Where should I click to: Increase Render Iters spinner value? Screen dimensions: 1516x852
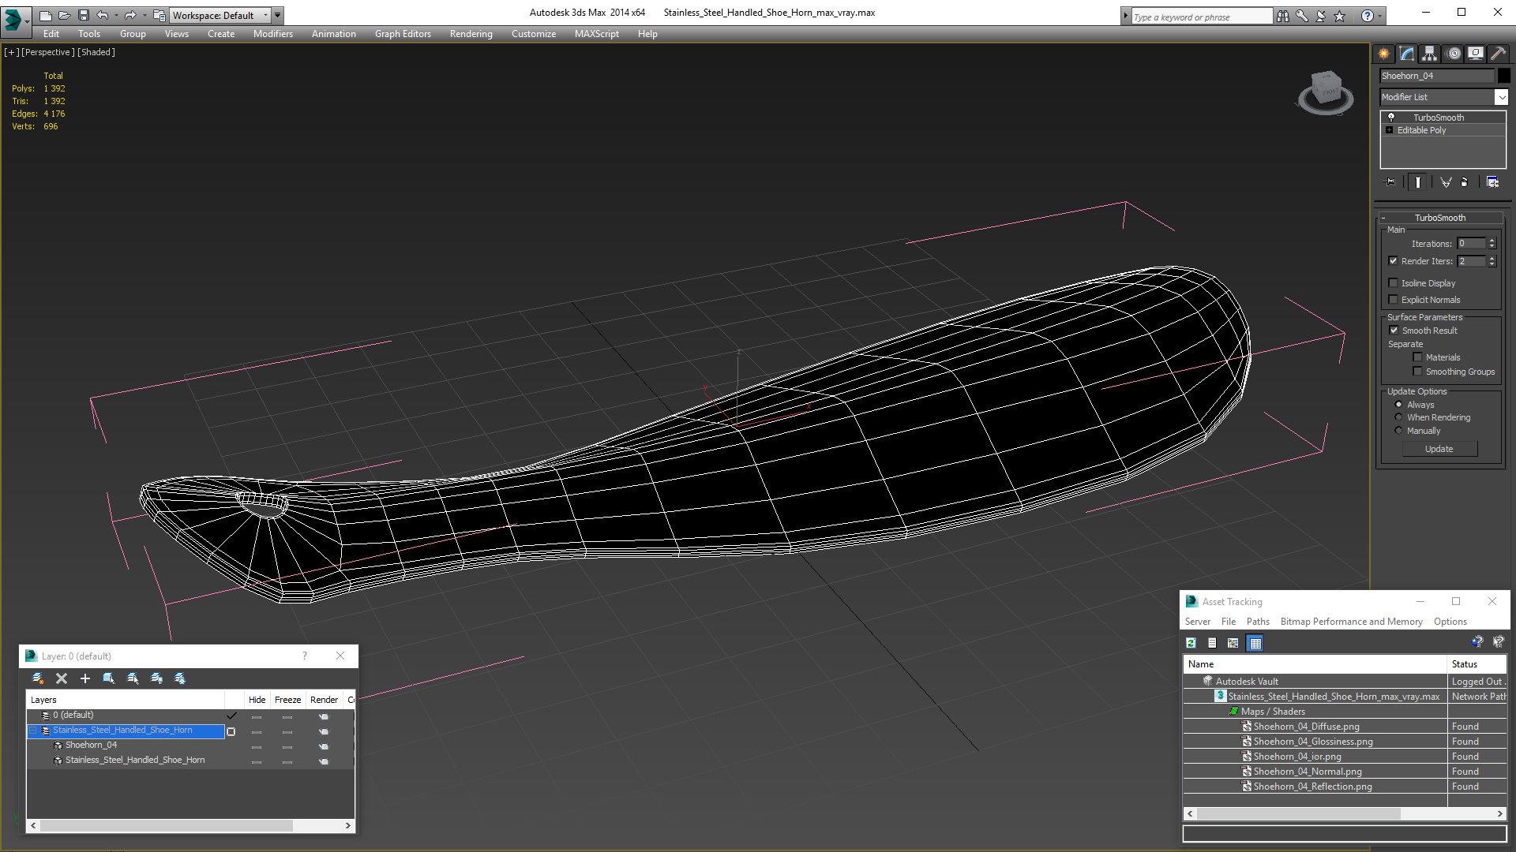(1492, 258)
